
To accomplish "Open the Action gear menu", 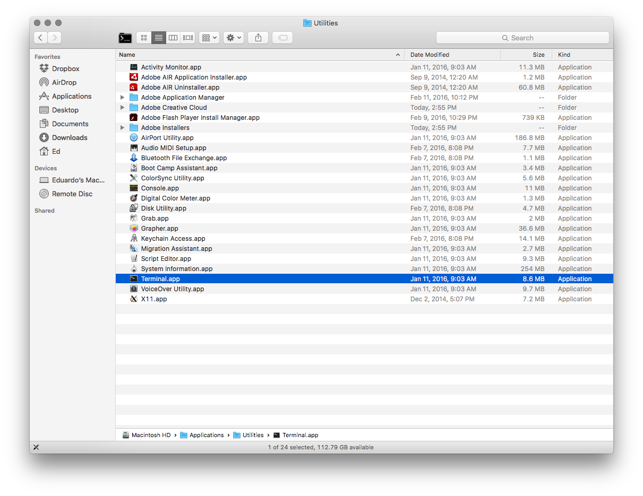I will pyautogui.click(x=234, y=38).
